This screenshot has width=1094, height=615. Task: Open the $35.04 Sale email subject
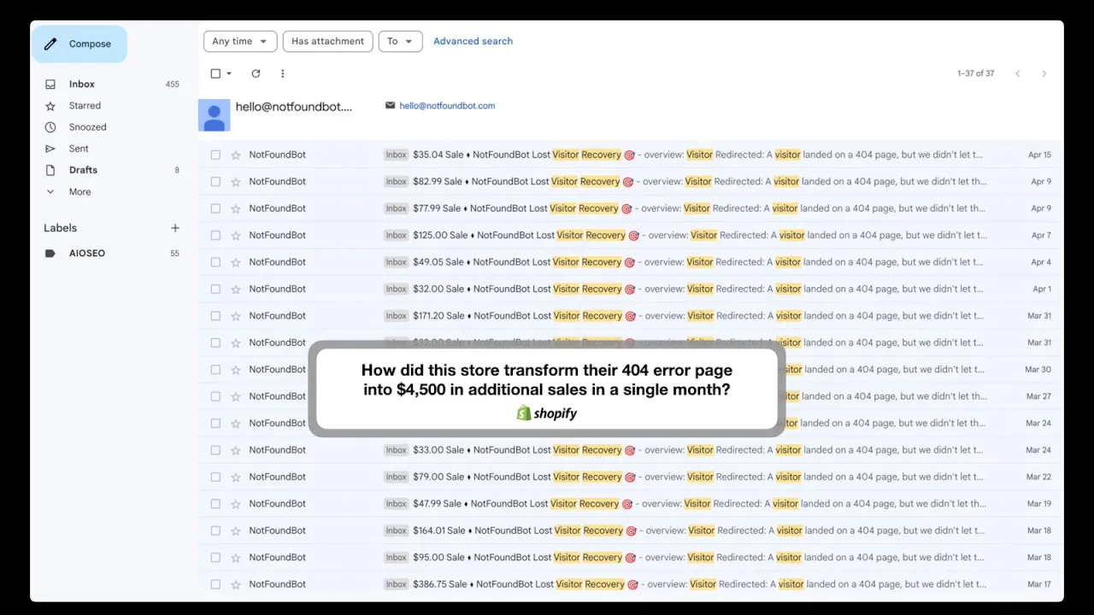[523, 155]
